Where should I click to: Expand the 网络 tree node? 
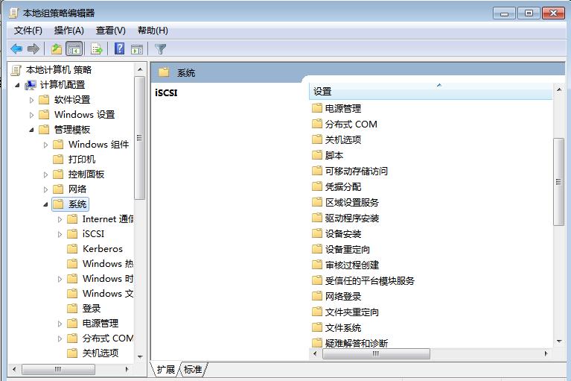(x=45, y=189)
